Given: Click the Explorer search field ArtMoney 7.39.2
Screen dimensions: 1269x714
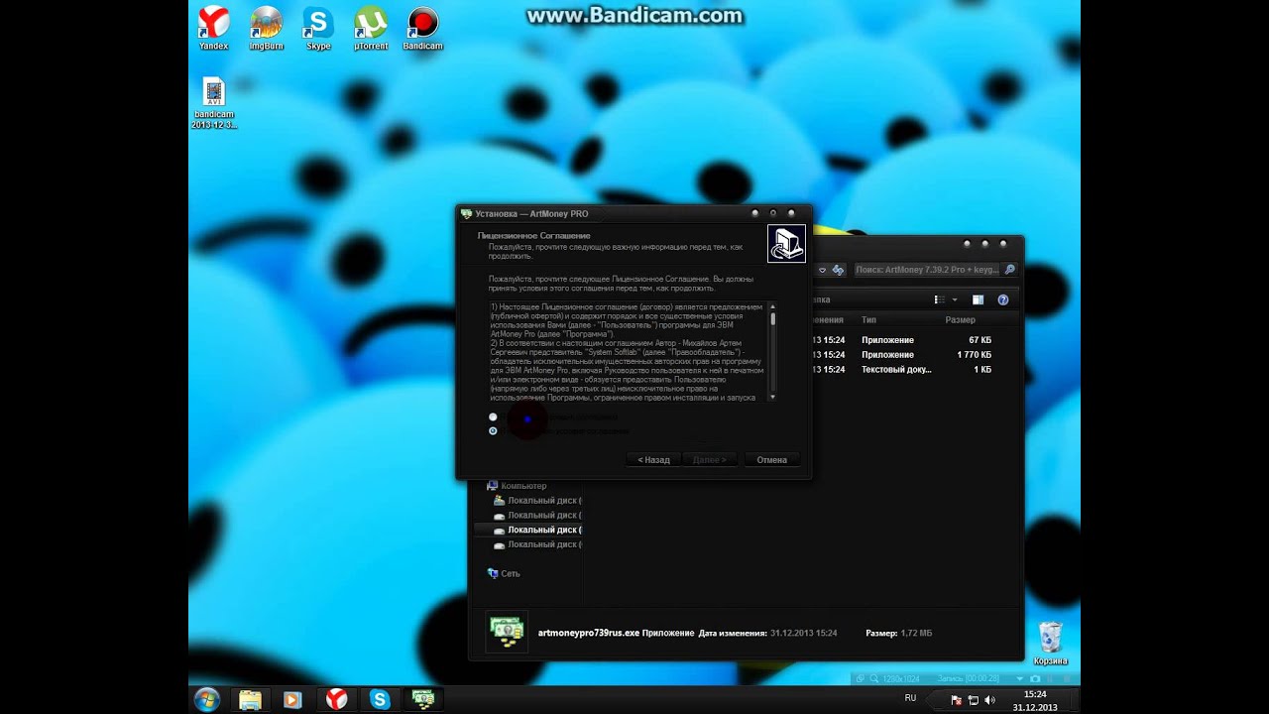Looking at the screenshot, I should click(927, 270).
